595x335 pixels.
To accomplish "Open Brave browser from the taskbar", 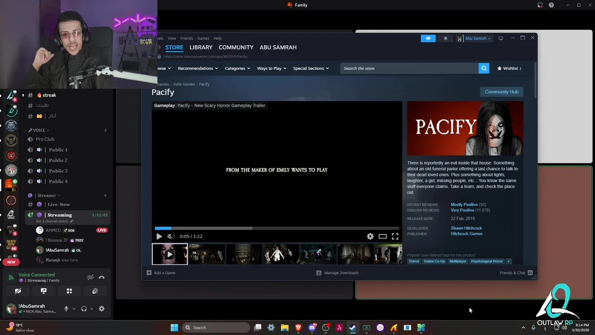I will pyautogui.click(x=298, y=328).
